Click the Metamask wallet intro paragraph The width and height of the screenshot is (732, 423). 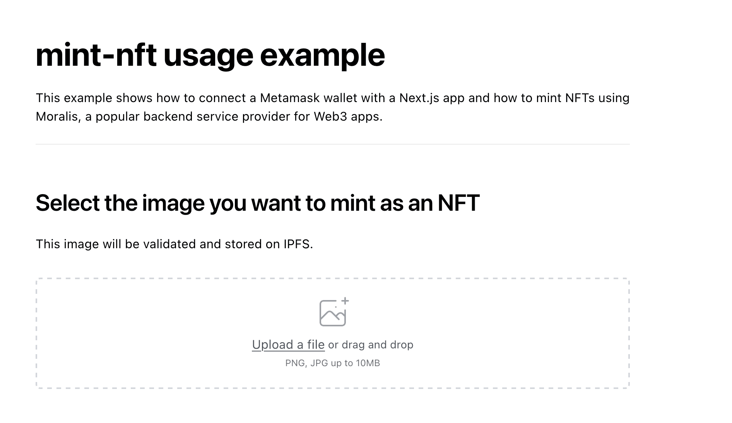pos(333,106)
